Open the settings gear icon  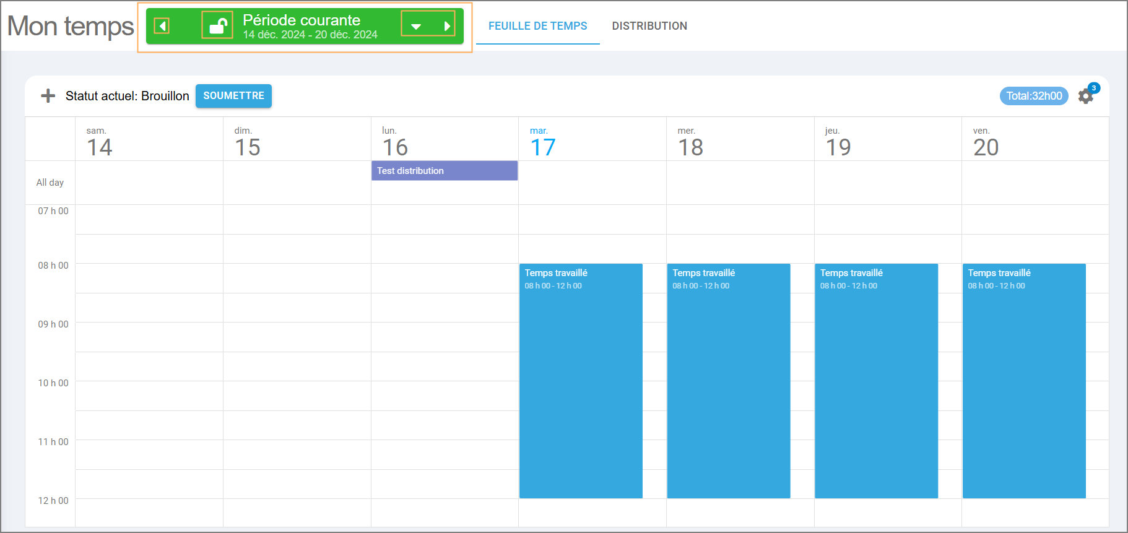(1085, 97)
